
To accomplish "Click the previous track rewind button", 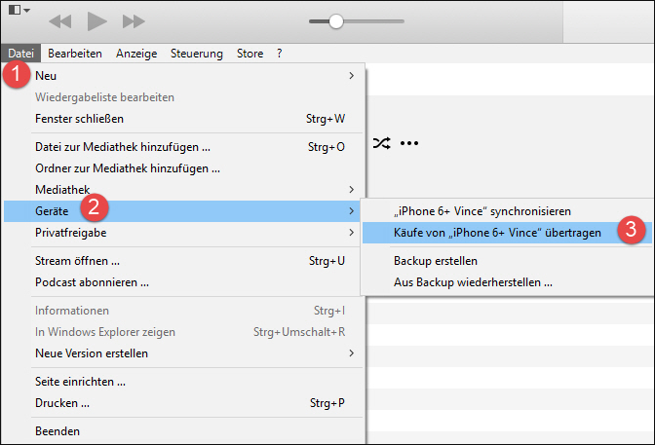I will [x=60, y=20].
